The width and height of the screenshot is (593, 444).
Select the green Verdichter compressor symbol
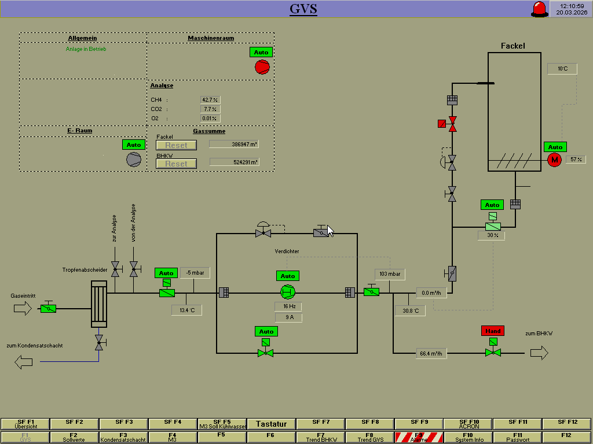pyautogui.click(x=288, y=292)
